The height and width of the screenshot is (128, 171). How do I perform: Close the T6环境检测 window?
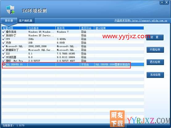click(167, 2)
